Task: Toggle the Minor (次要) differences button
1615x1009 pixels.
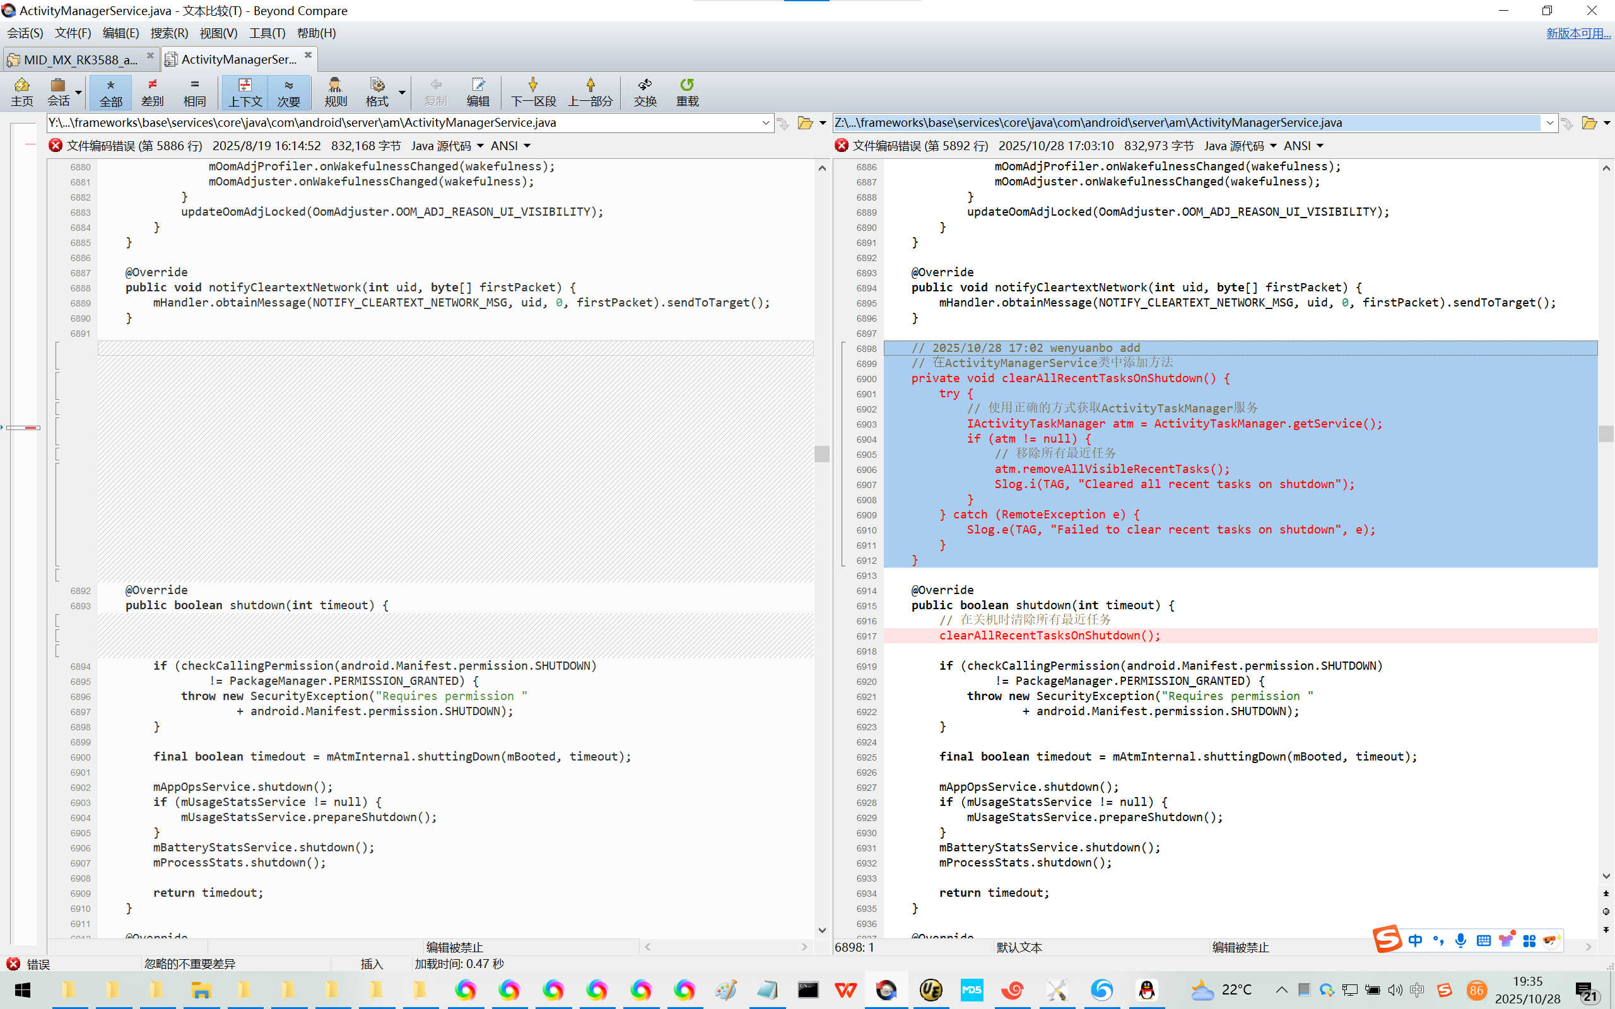Action: pyautogui.click(x=288, y=91)
